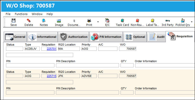Image resolution: width=195 pixels, height=100 pixels.
Task: Click the Status field in the 225701 row
Action: [x=15, y=49]
